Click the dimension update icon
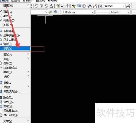Image resolution: width=136 pixels, height=123 pixels. (x=100, y=6)
